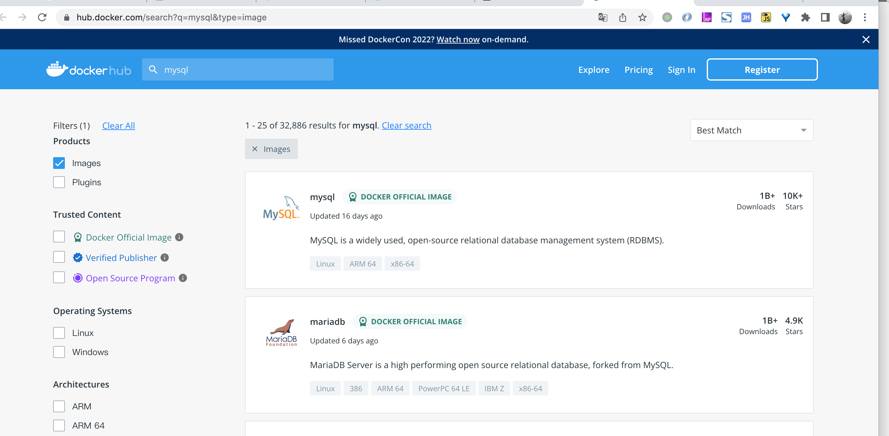Click the magnifier icon in search box

[153, 69]
